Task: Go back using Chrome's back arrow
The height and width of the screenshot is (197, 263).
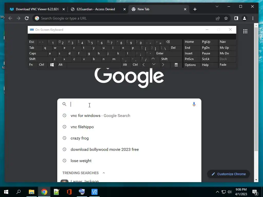Action: pos(10,18)
